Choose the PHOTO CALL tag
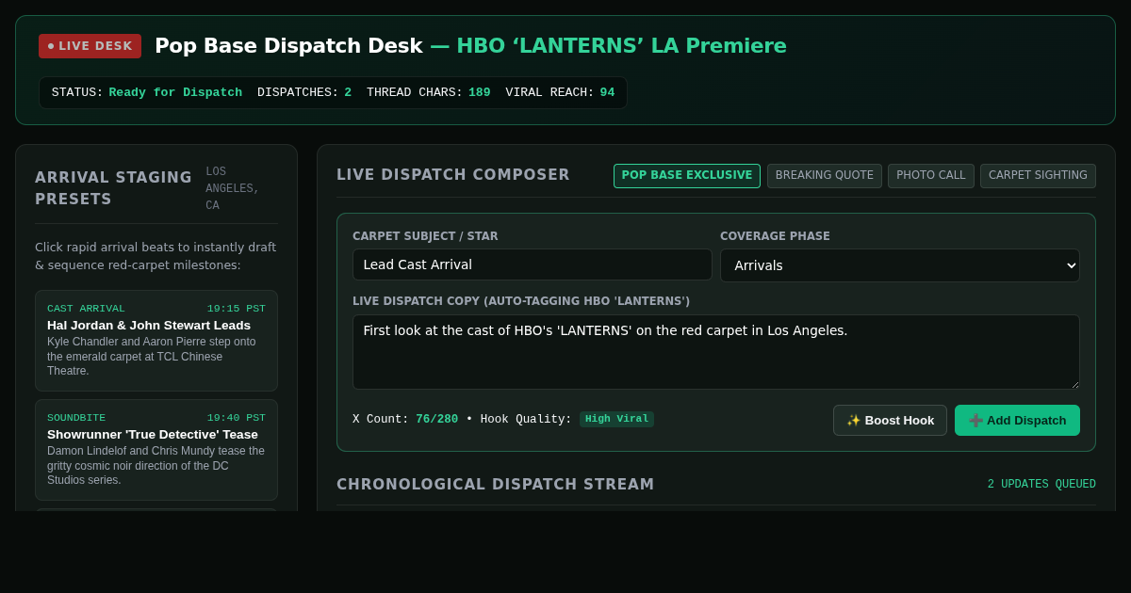1131x593 pixels. (x=931, y=176)
